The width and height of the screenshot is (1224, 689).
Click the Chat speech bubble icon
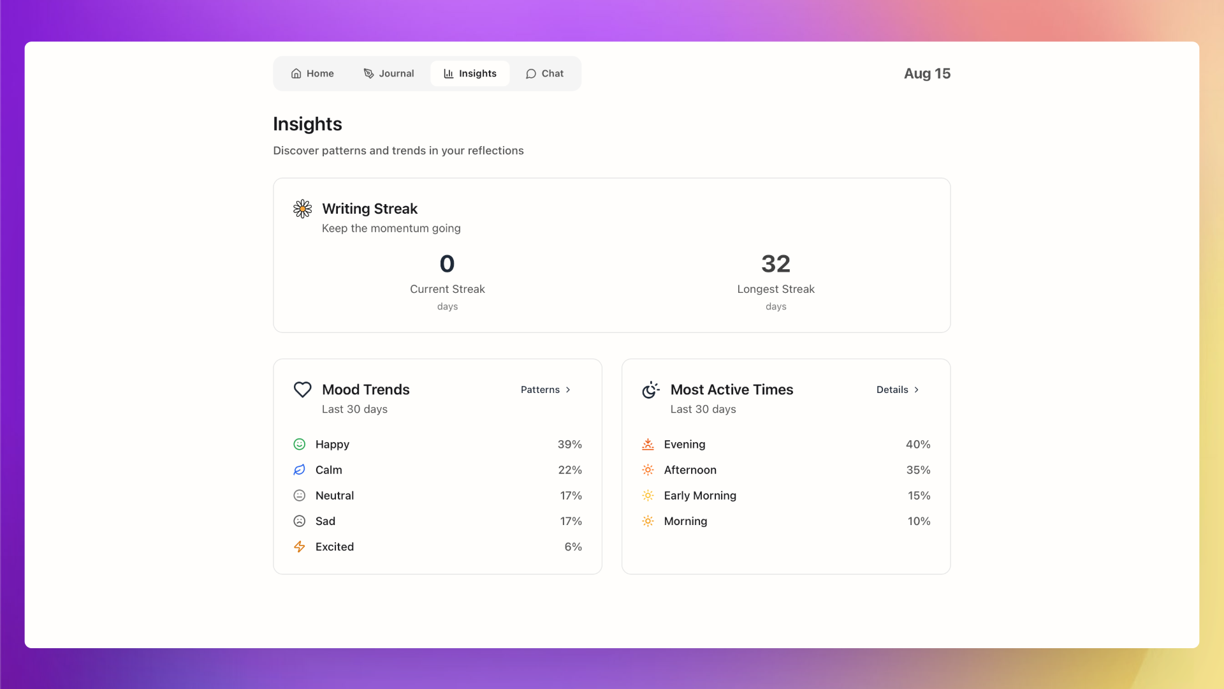530,73
